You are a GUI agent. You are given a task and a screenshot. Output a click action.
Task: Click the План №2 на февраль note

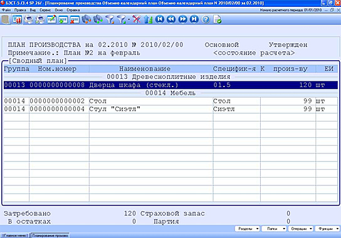(102, 53)
